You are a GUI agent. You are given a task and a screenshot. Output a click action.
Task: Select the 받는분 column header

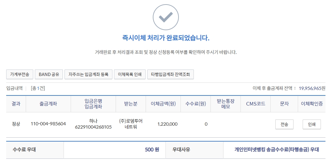point(131,104)
